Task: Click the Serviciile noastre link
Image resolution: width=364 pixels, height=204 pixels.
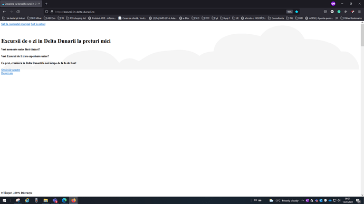Action: point(11,70)
